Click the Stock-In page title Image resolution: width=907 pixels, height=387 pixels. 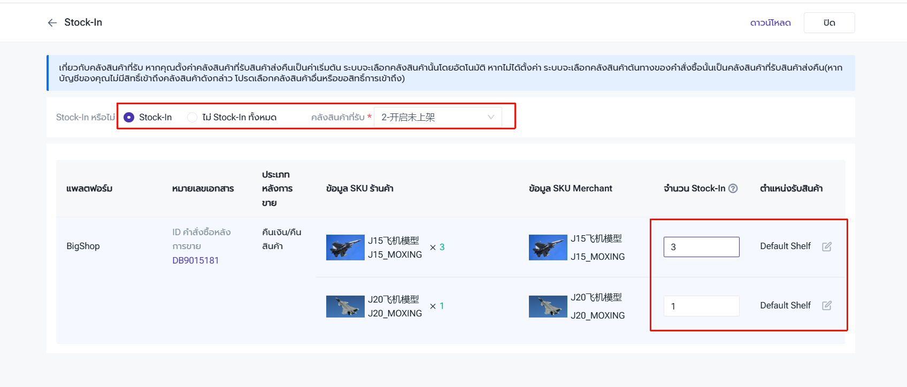coord(83,22)
